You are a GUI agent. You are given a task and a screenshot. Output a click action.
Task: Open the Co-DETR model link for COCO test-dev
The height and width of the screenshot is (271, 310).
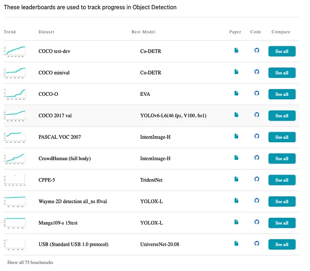[x=151, y=51]
